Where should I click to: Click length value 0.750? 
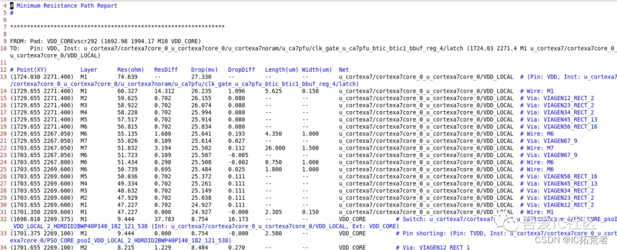274,162
